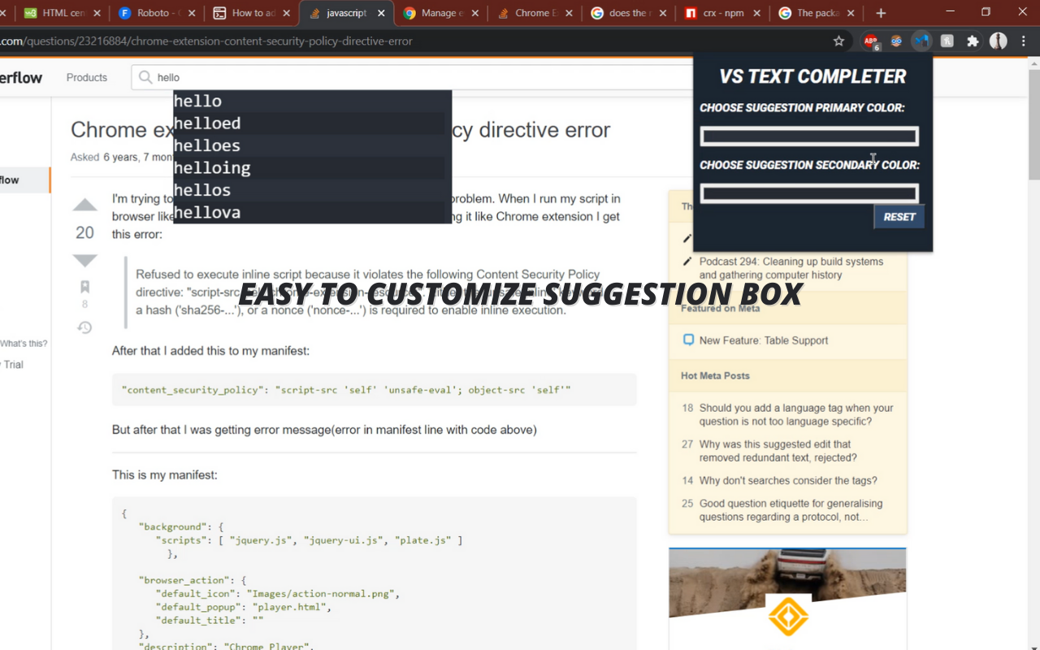Screen dimensions: 1040x650
Task: Click the What's this? link
Action: click(24, 344)
